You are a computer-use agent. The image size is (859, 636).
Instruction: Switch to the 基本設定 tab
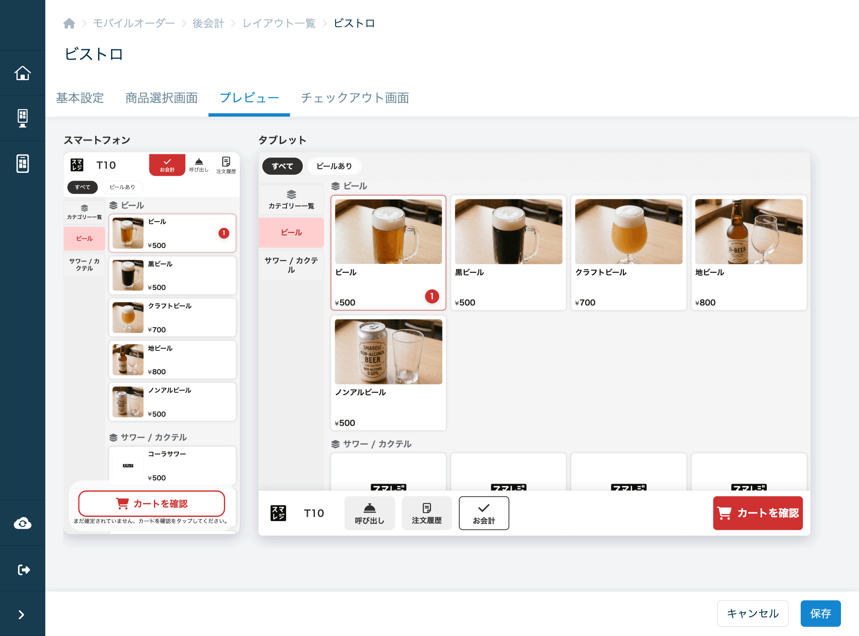80,98
